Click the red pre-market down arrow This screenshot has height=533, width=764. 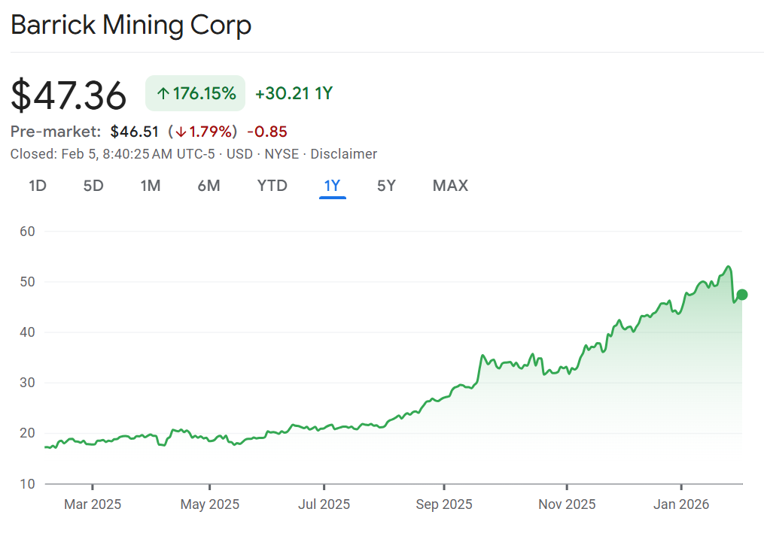coord(181,132)
